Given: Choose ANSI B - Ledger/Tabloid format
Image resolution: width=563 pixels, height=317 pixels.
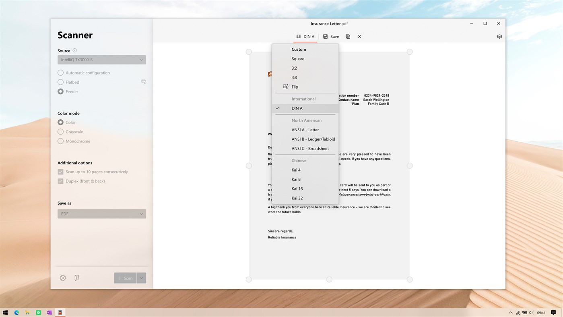Looking at the screenshot, I should tap(305, 139).
